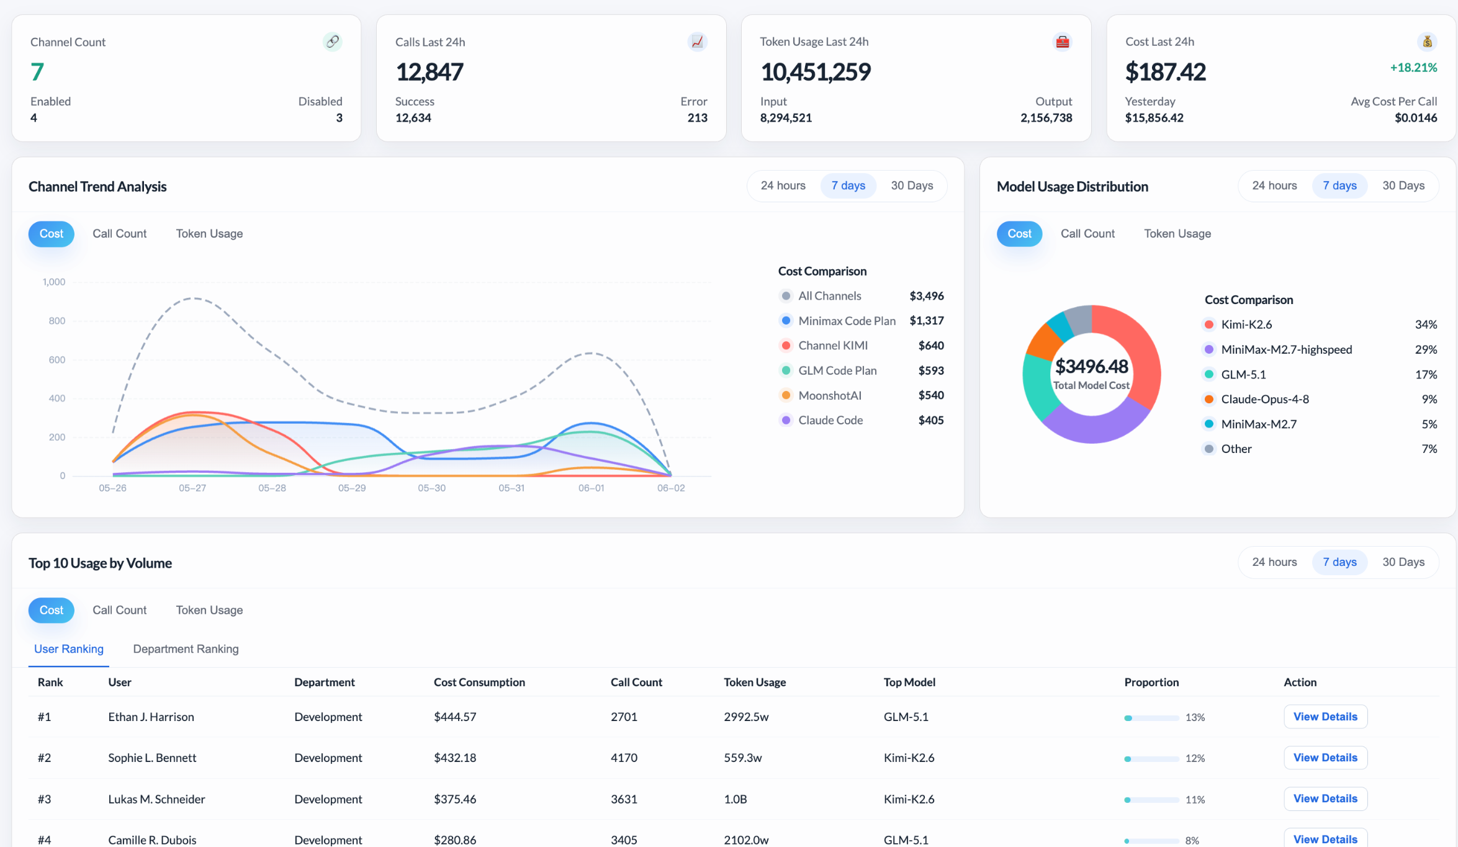The height and width of the screenshot is (847, 1458).
Task: Switch Channel Trend to Cost view
Action: click(x=52, y=234)
